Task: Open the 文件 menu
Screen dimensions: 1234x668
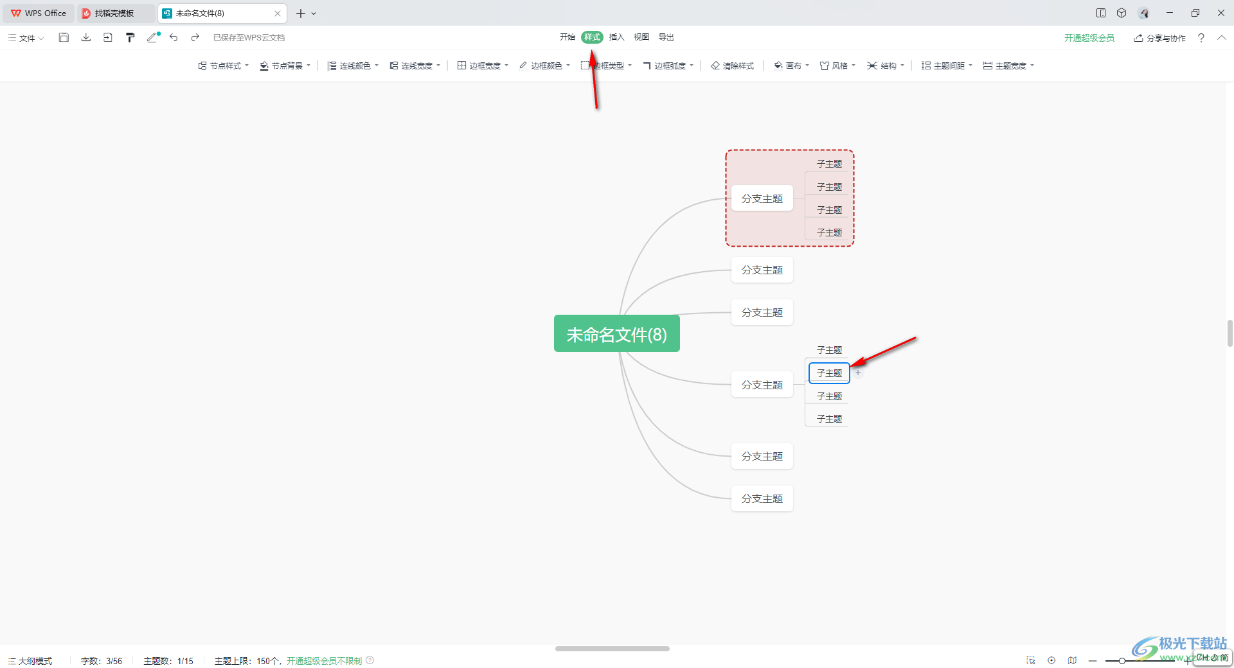Action: [x=26, y=38]
